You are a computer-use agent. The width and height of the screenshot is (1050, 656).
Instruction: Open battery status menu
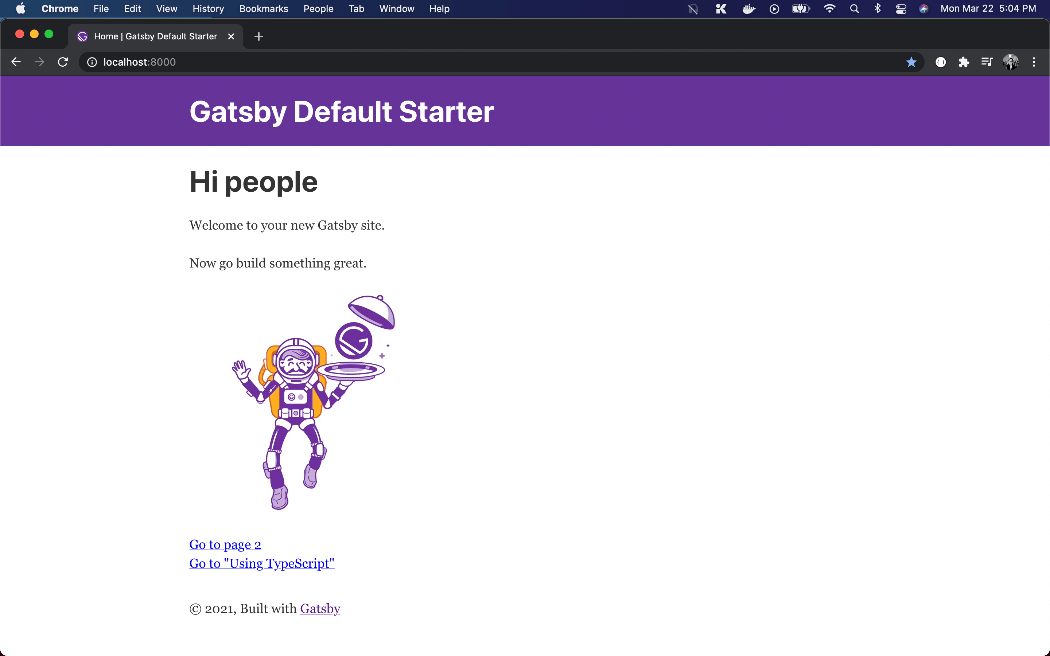(800, 9)
